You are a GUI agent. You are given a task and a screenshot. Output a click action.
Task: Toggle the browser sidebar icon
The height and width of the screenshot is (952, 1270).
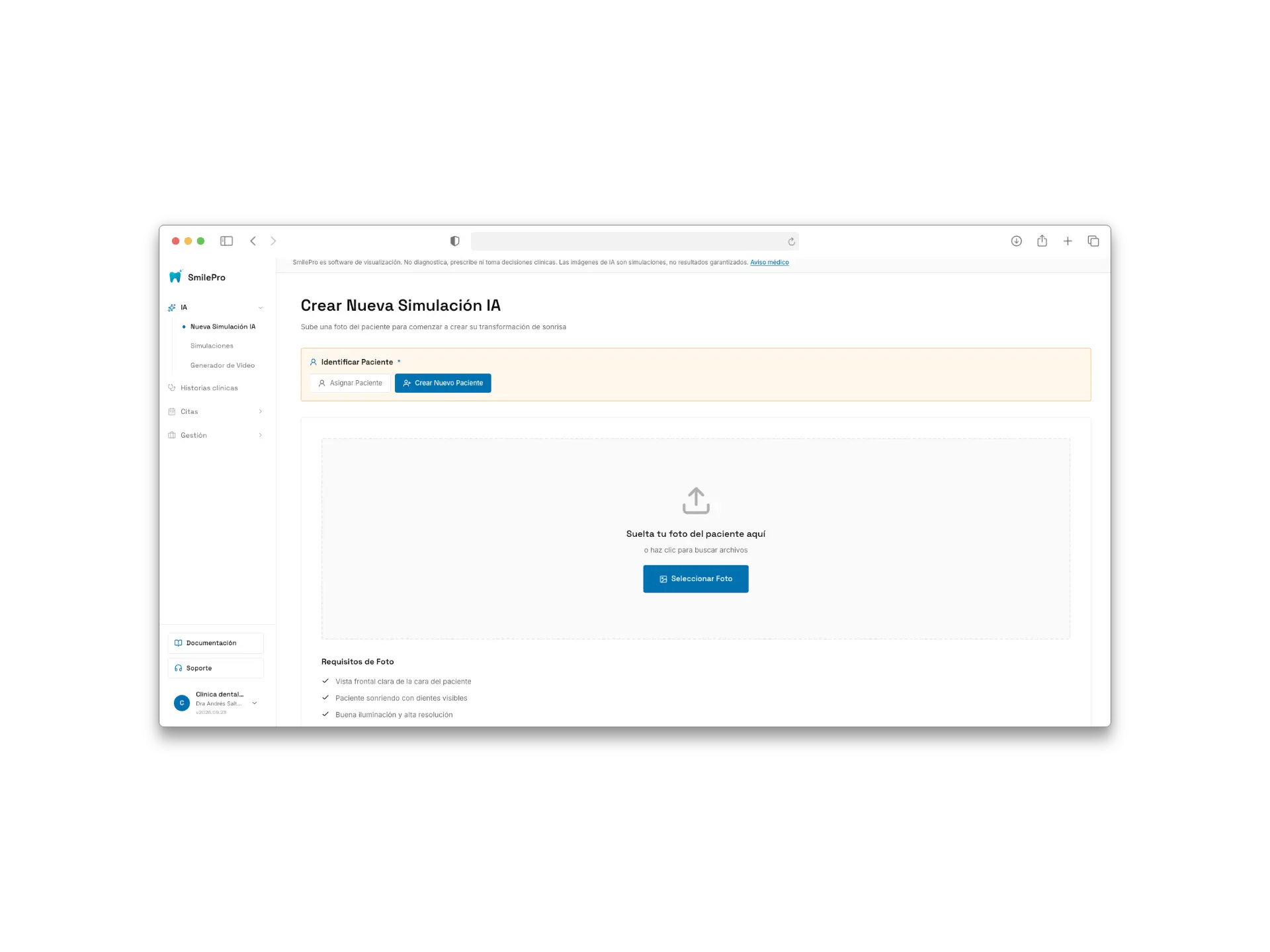pos(226,241)
